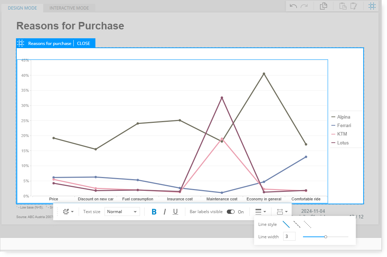Toggle underline text formatting

tap(175, 212)
